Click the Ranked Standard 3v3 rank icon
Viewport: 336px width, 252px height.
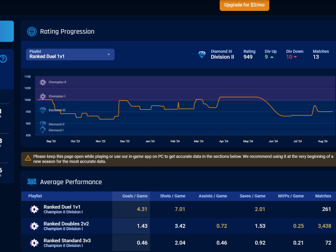pyautogui.click(x=34, y=243)
